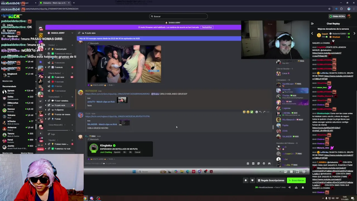
Task: Open Windows notification center icon
Action: (x=353, y=198)
